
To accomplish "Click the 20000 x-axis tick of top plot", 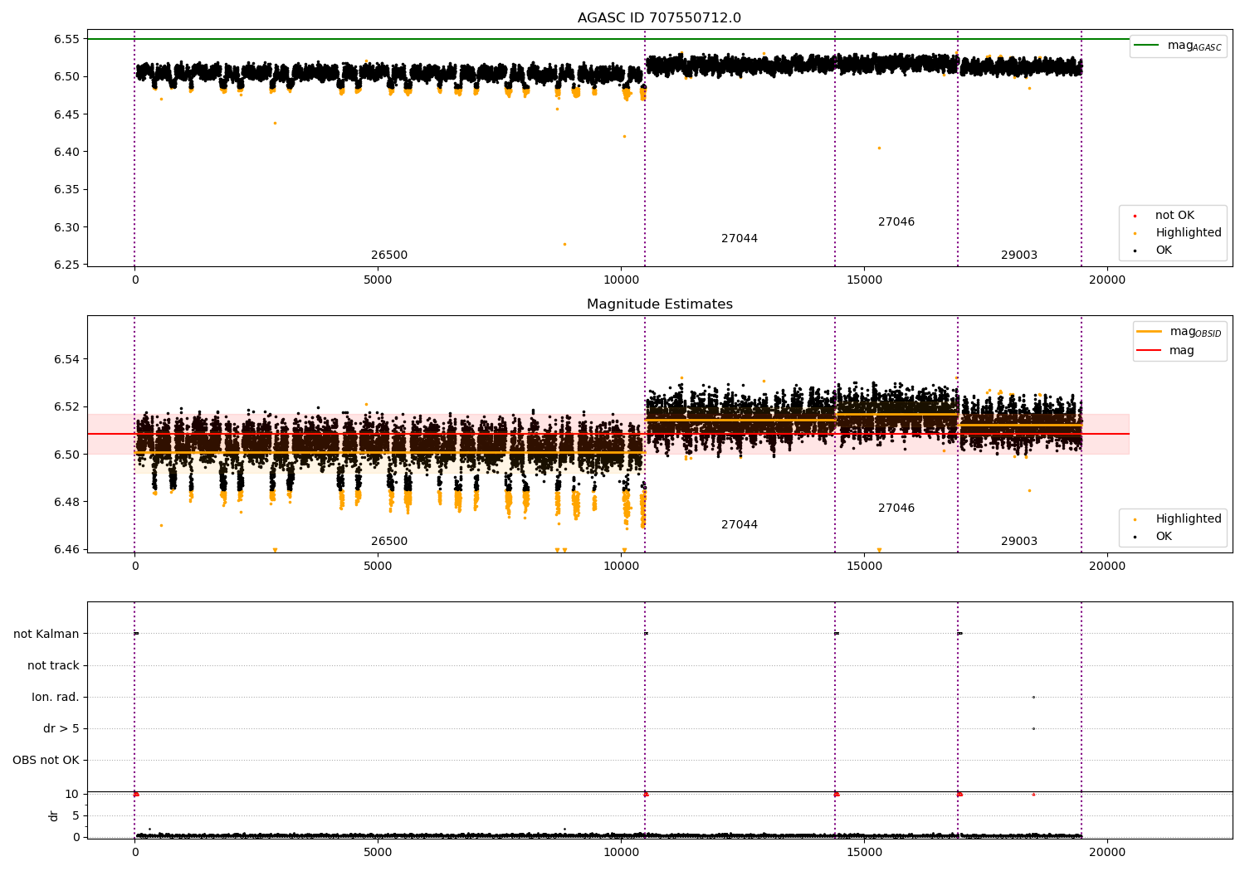I will click(1107, 280).
